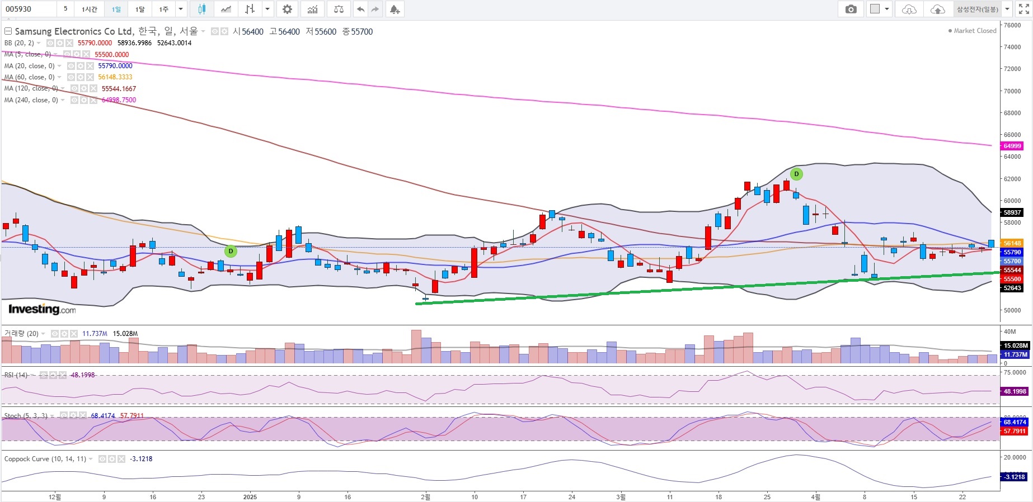Expand the Coppock Curve legend arrow

point(91,459)
